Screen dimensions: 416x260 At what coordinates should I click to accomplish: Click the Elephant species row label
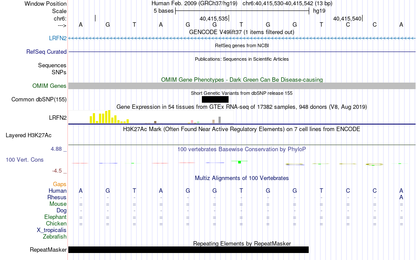[x=55, y=217]
